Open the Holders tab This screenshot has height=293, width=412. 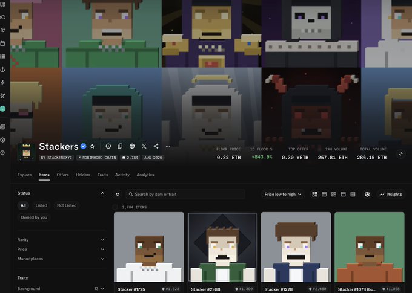click(x=83, y=175)
